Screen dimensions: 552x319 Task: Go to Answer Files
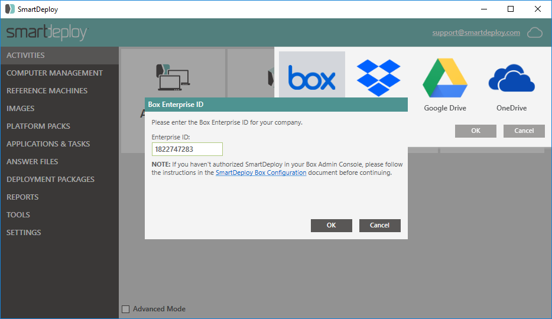tap(60, 161)
